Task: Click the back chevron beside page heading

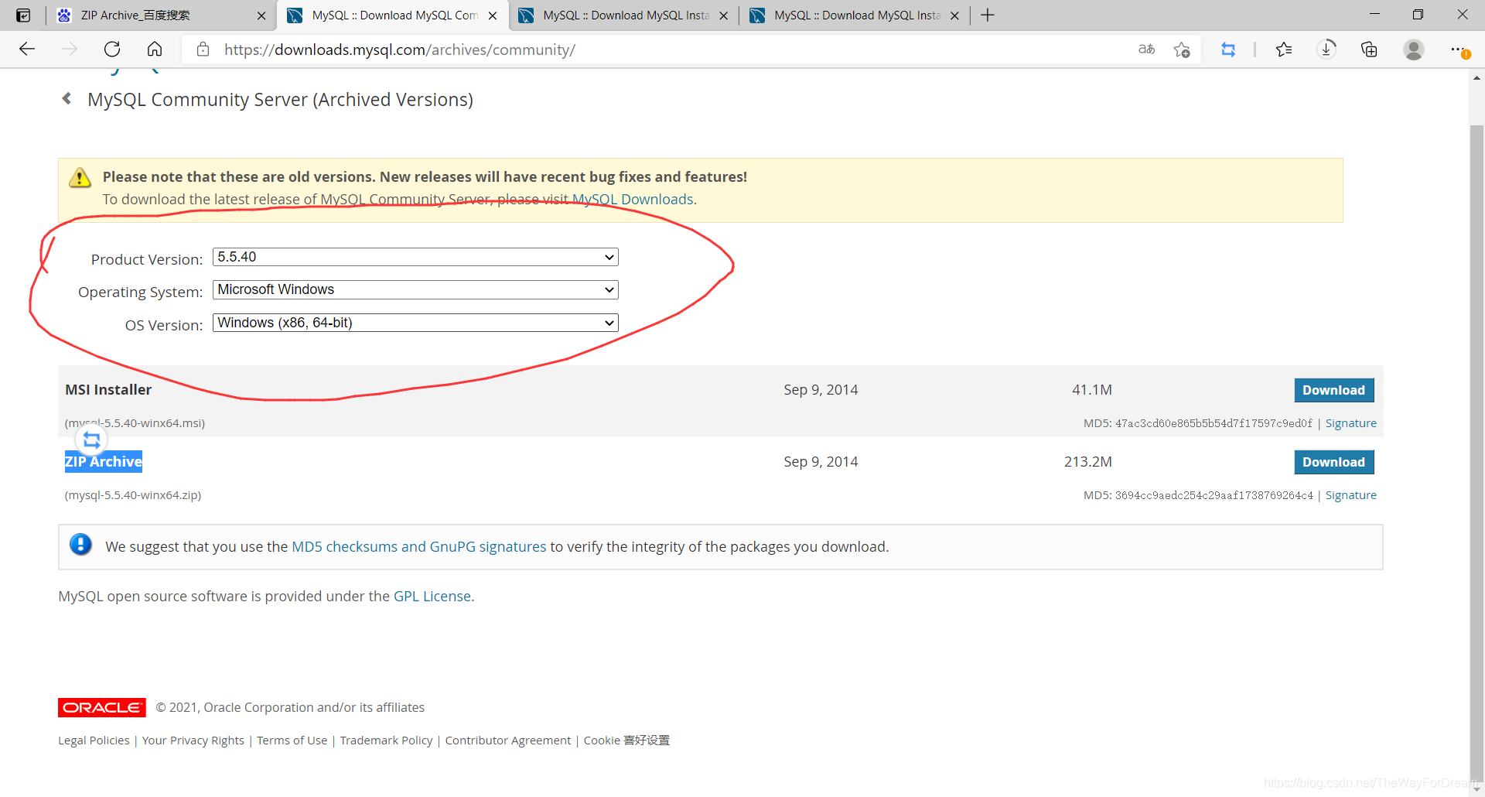Action: click(67, 98)
